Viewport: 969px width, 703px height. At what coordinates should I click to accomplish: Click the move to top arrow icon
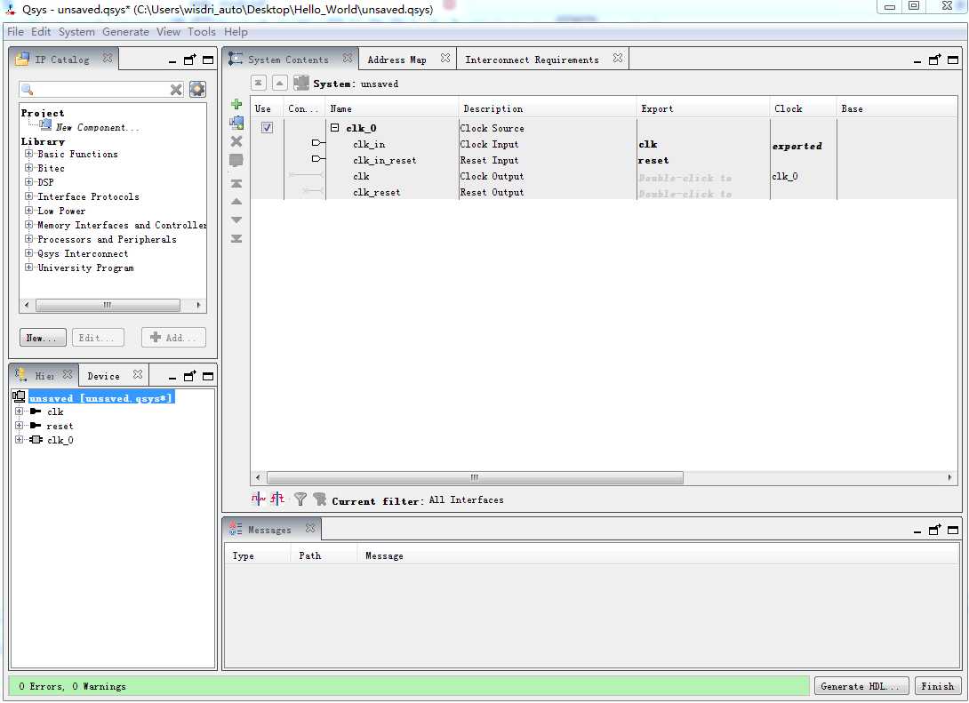(236, 183)
